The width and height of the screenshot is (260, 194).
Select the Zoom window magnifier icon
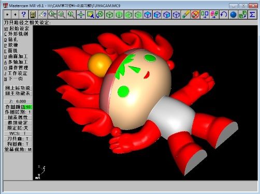pyautogui.click(x=52, y=14)
